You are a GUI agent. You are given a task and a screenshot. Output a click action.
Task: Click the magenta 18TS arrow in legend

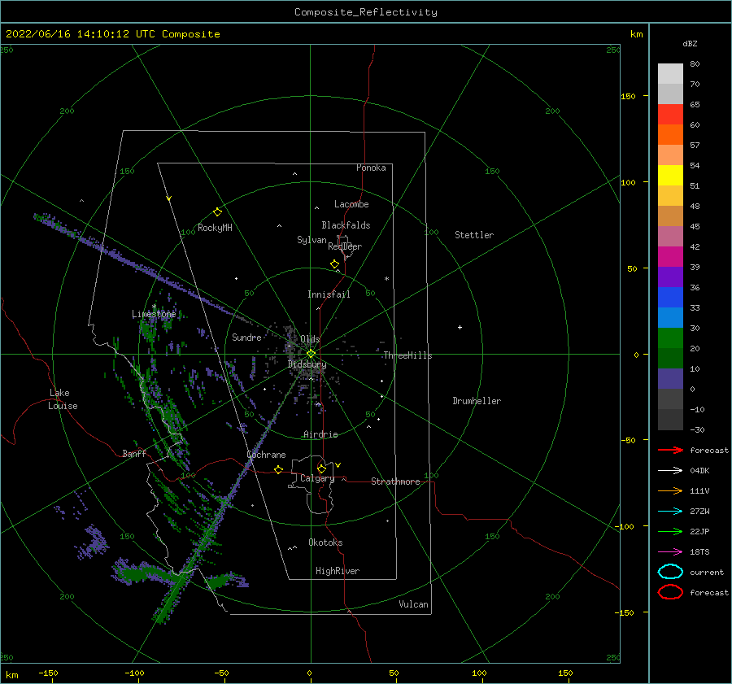click(671, 552)
